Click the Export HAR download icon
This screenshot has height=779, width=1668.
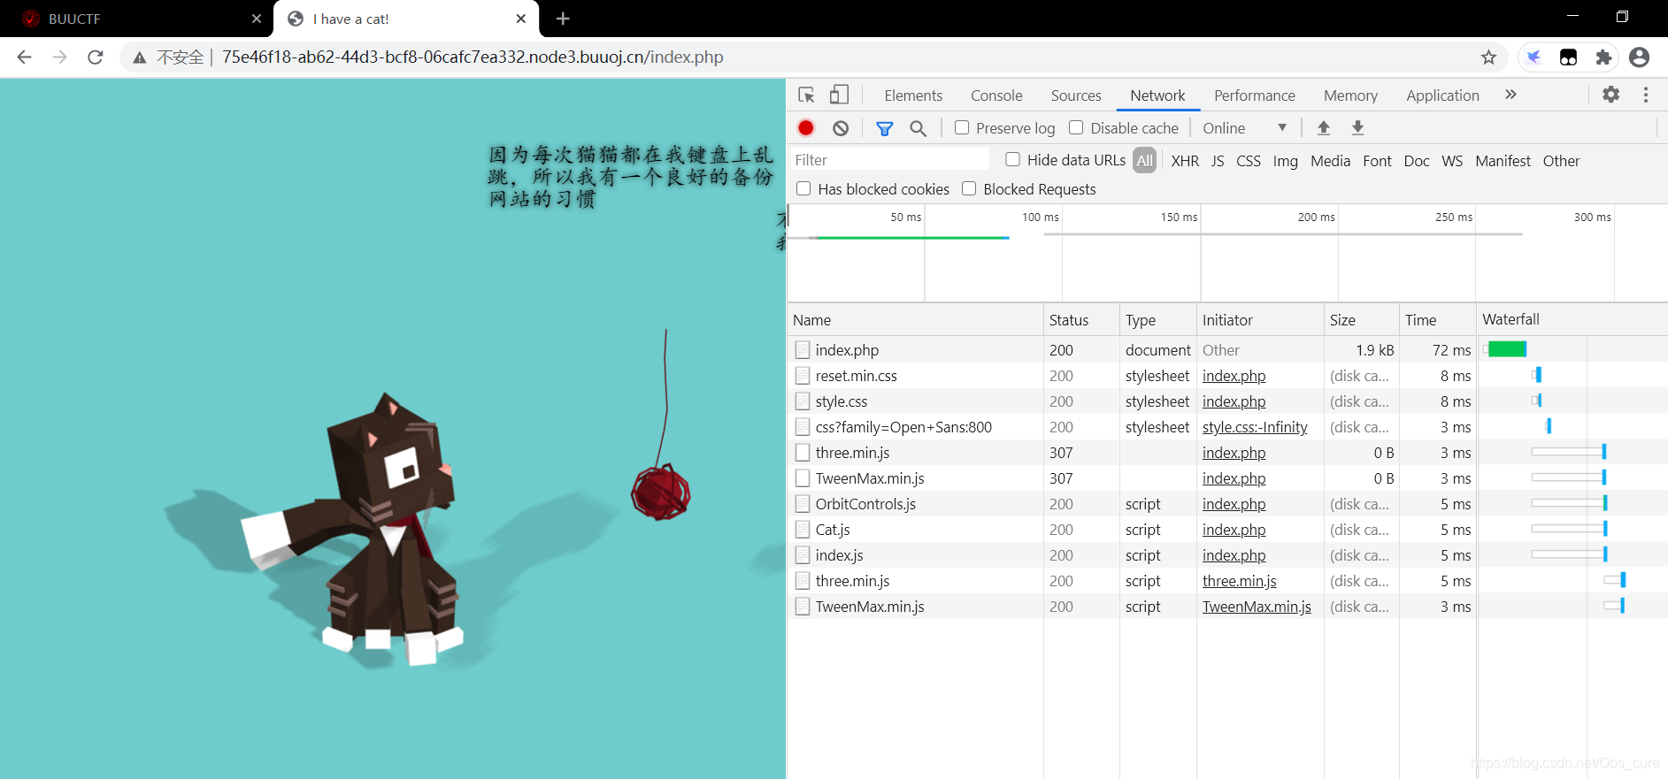point(1357,128)
